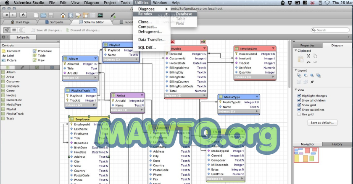Viewport: 353px width, 184px height.
Task: Collapse the Clipboard section
Action: click(x=295, y=51)
